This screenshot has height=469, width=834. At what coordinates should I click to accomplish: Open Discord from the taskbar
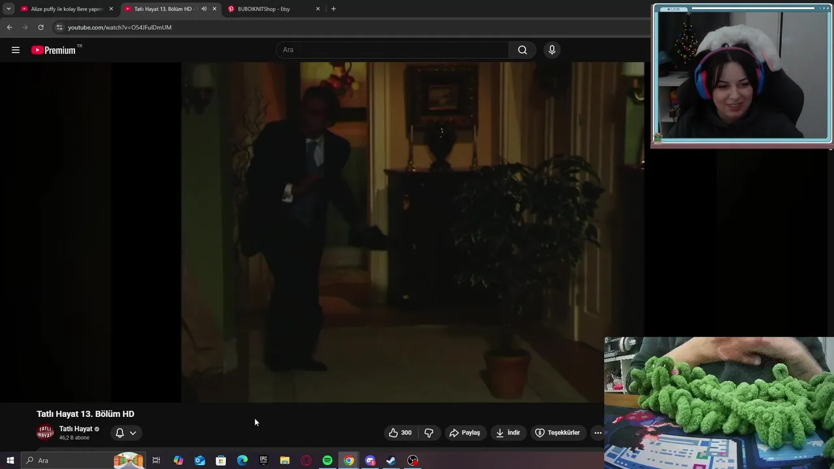[x=370, y=461]
